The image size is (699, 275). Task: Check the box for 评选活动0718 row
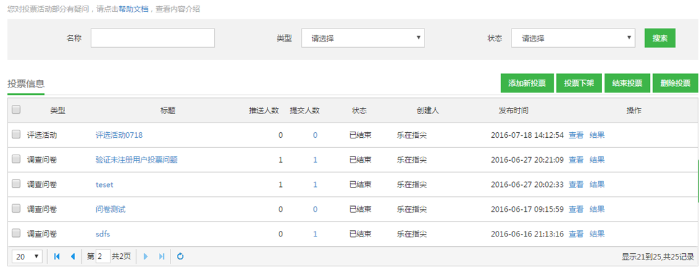pyautogui.click(x=16, y=134)
